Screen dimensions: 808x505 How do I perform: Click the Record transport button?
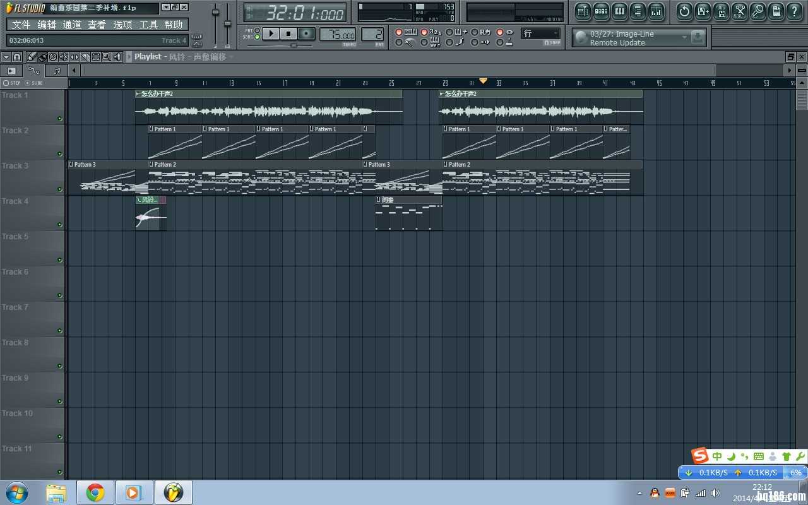(x=306, y=33)
